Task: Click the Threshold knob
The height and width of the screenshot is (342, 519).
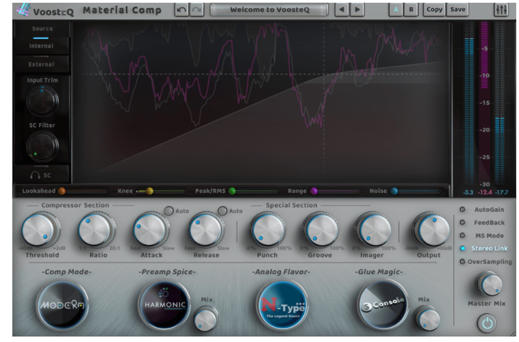Action: pyautogui.click(x=40, y=230)
